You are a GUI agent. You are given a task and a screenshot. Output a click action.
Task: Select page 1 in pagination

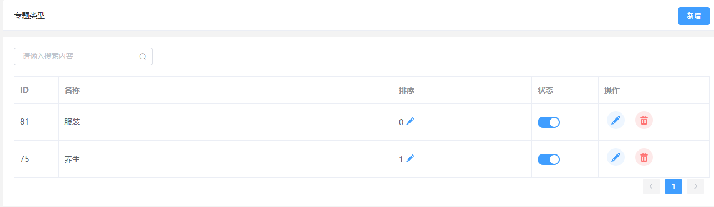[674, 187]
